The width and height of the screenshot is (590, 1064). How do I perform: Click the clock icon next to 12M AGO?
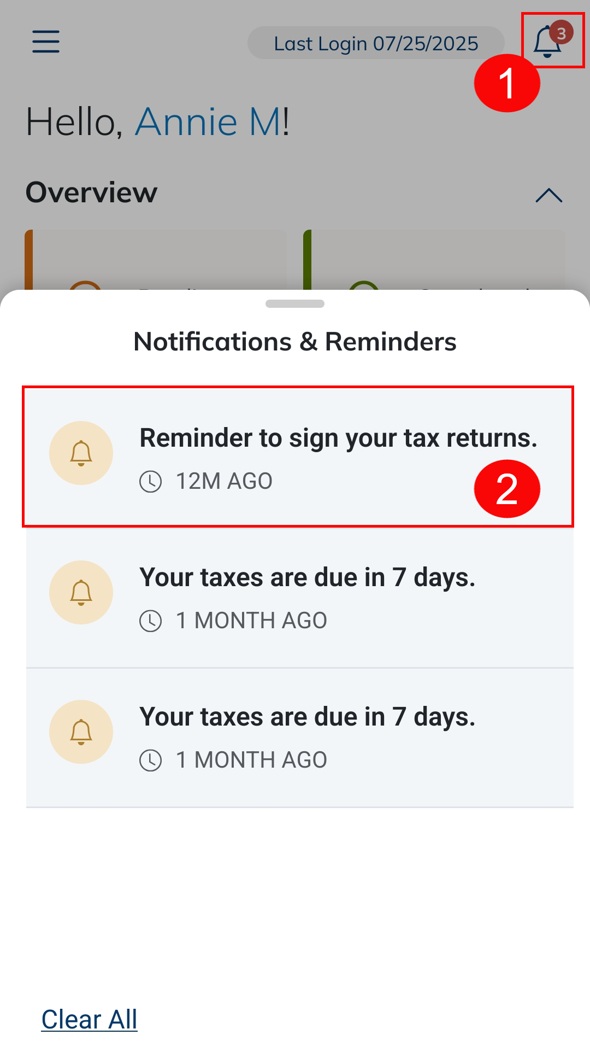(150, 482)
